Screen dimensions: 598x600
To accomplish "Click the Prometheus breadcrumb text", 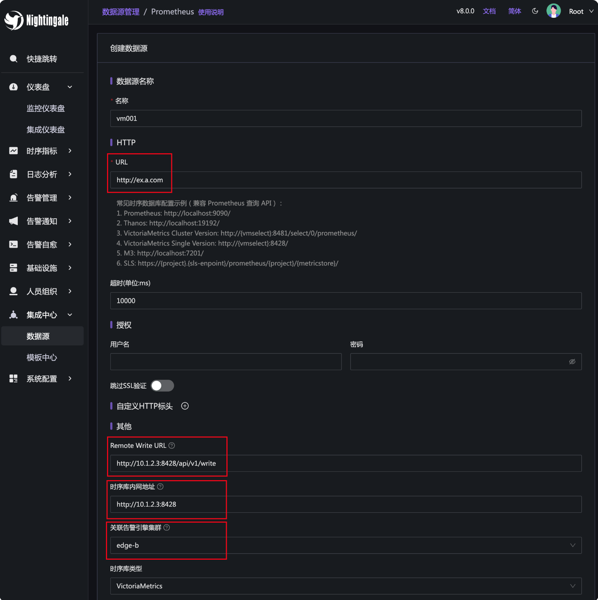I will (172, 12).
